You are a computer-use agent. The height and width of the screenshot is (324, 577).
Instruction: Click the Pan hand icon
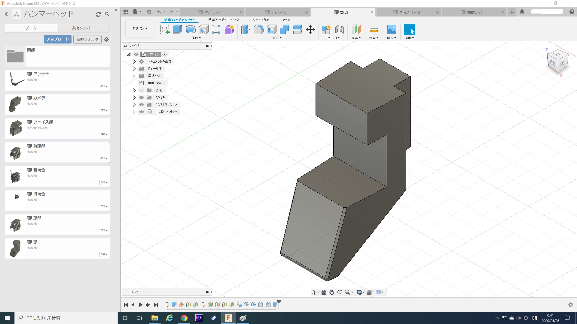[332, 292]
